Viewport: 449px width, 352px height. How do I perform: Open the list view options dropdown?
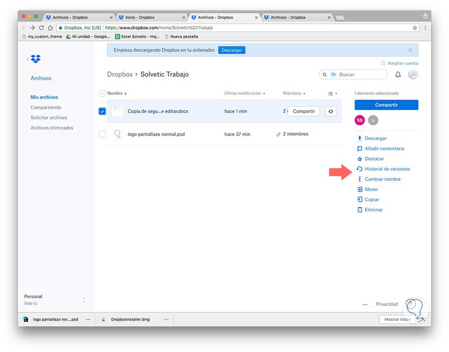pos(332,94)
